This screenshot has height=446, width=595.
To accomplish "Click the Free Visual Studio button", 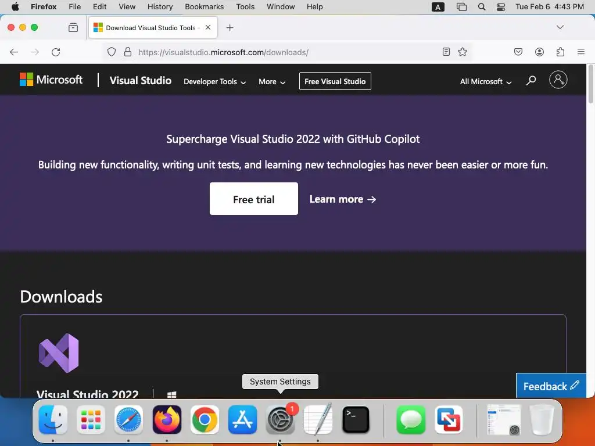I will pyautogui.click(x=335, y=81).
